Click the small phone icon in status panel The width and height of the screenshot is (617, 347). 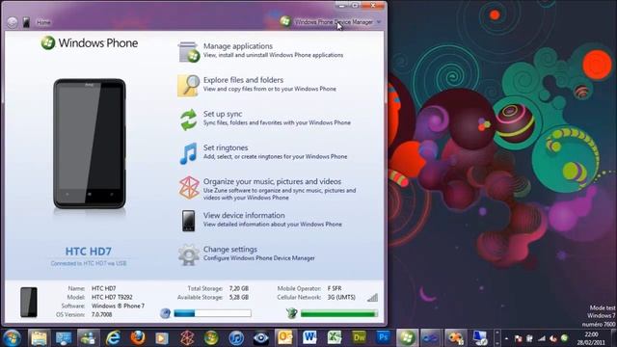click(29, 302)
